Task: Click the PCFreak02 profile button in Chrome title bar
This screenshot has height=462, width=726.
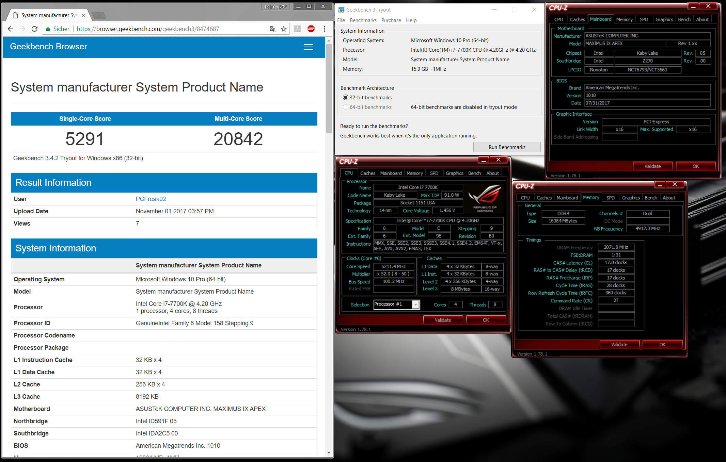Action: 276,6
